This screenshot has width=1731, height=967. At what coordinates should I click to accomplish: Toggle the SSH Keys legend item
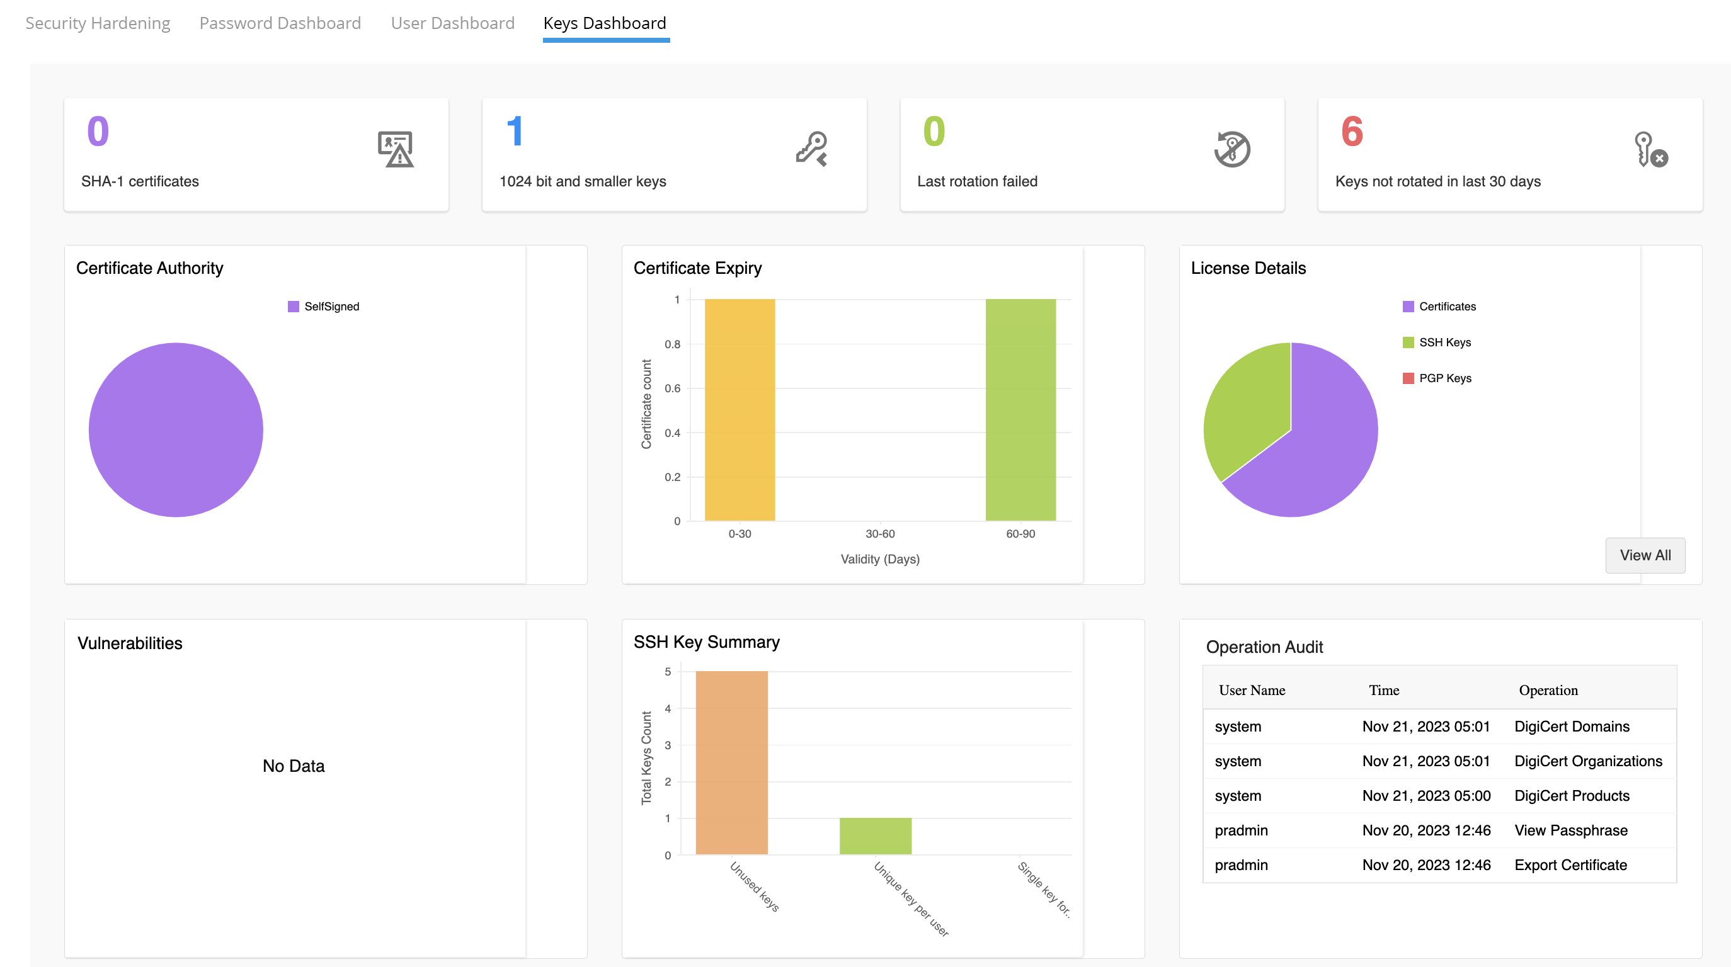(1438, 342)
